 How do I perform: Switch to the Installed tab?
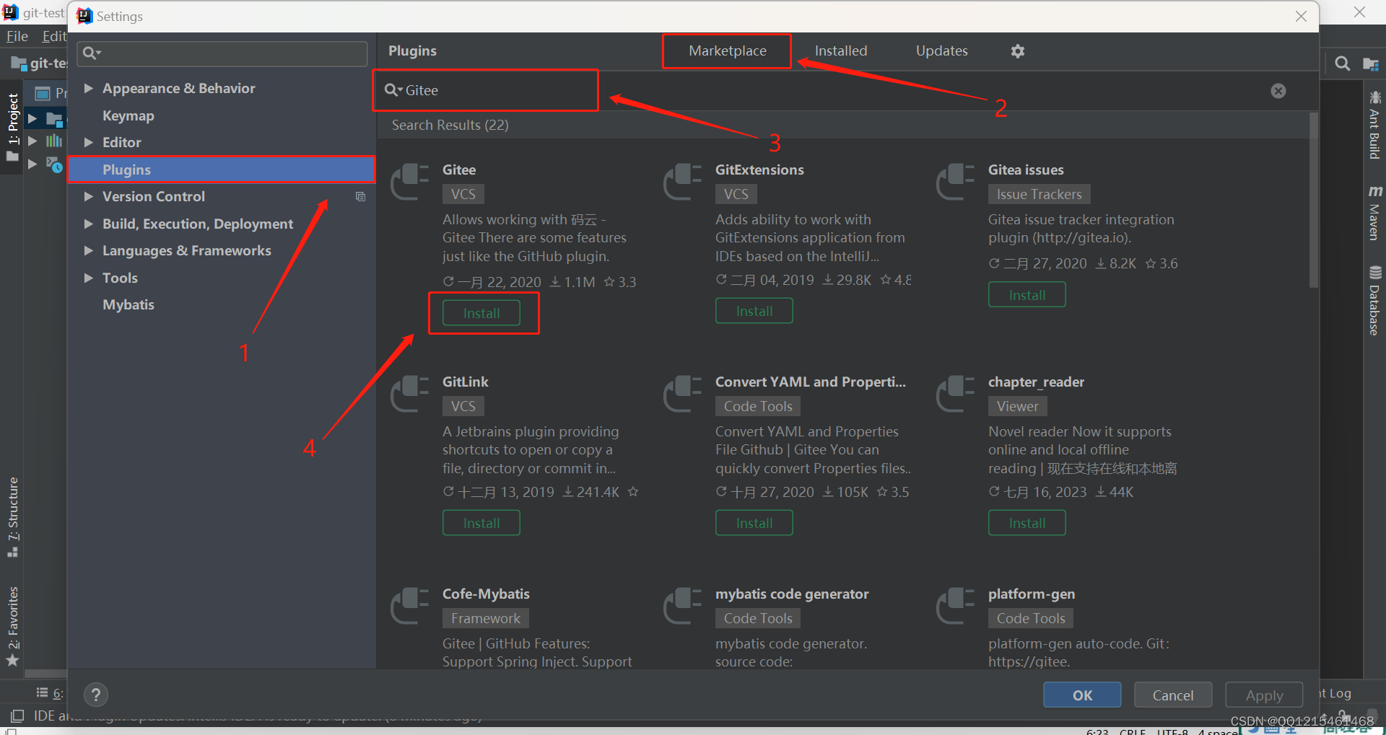841,51
